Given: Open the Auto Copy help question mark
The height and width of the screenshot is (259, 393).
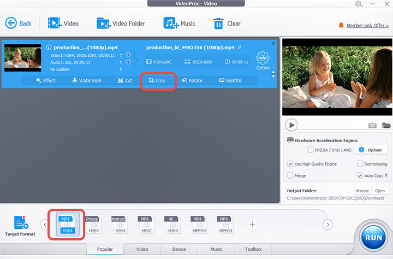Looking at the screenshot, I should 386,175.
